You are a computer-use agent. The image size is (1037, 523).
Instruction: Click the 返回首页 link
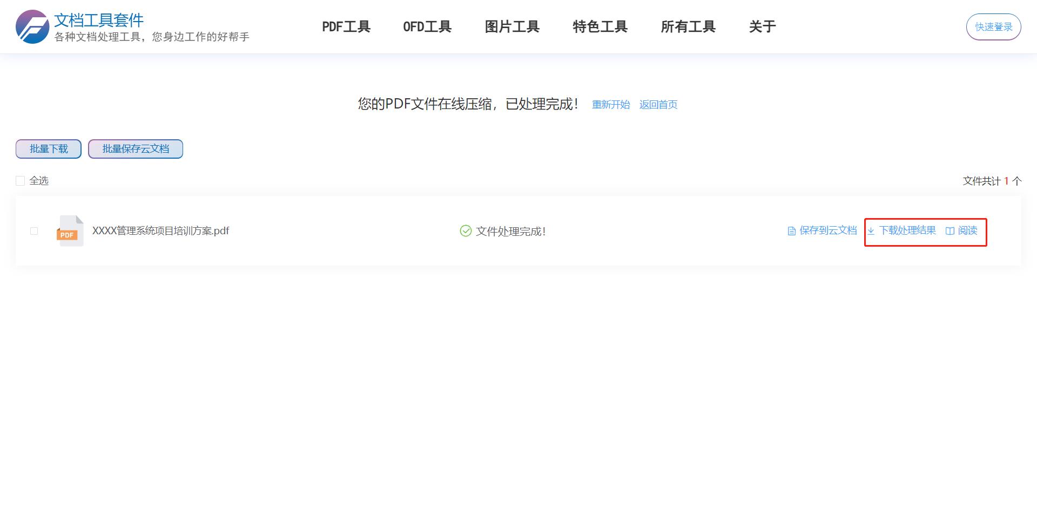coord(658,104)
